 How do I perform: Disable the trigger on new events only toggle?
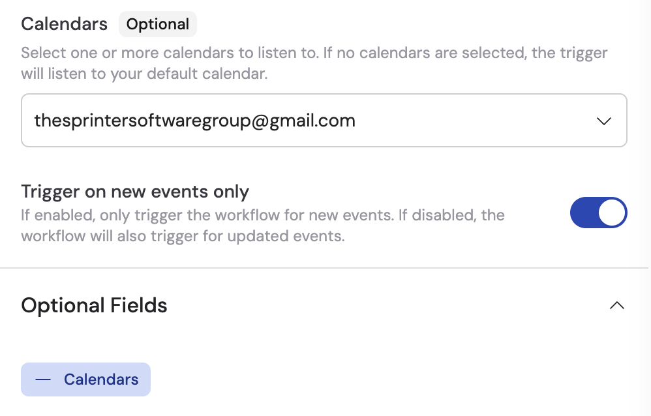[599, 213]
